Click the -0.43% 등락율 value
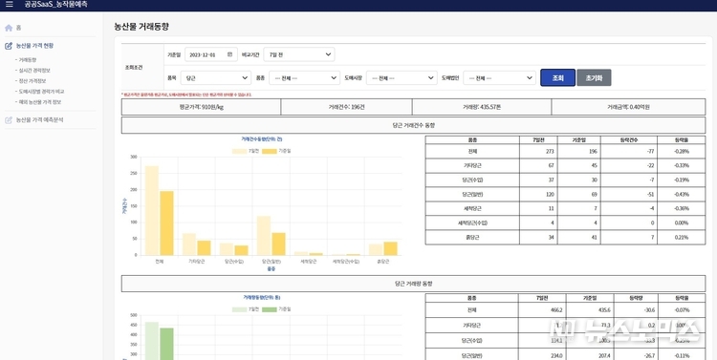Screen dimensions: 717x360 point(682,194)
